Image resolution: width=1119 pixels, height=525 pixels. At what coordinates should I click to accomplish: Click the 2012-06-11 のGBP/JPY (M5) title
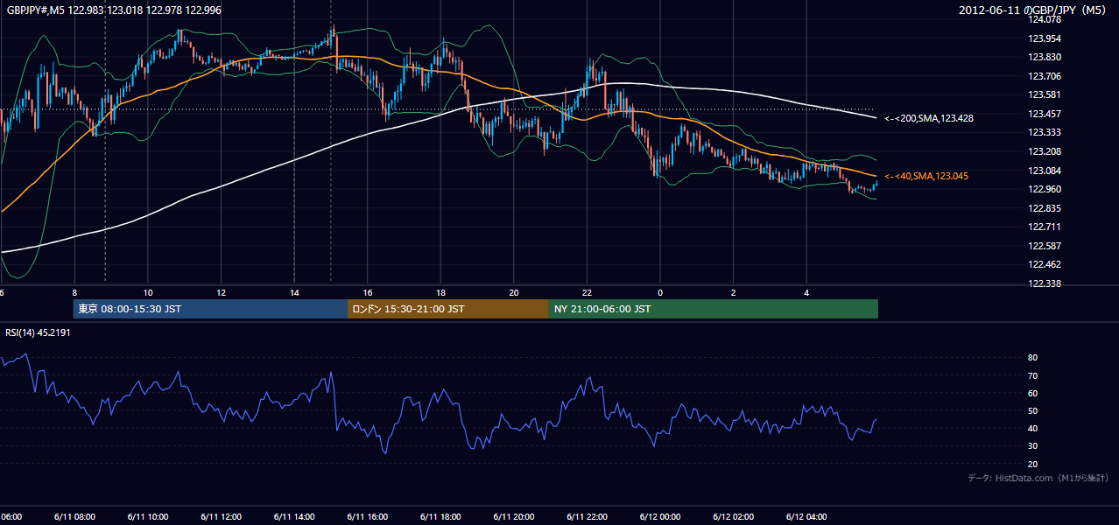[x=1034, y=10]
